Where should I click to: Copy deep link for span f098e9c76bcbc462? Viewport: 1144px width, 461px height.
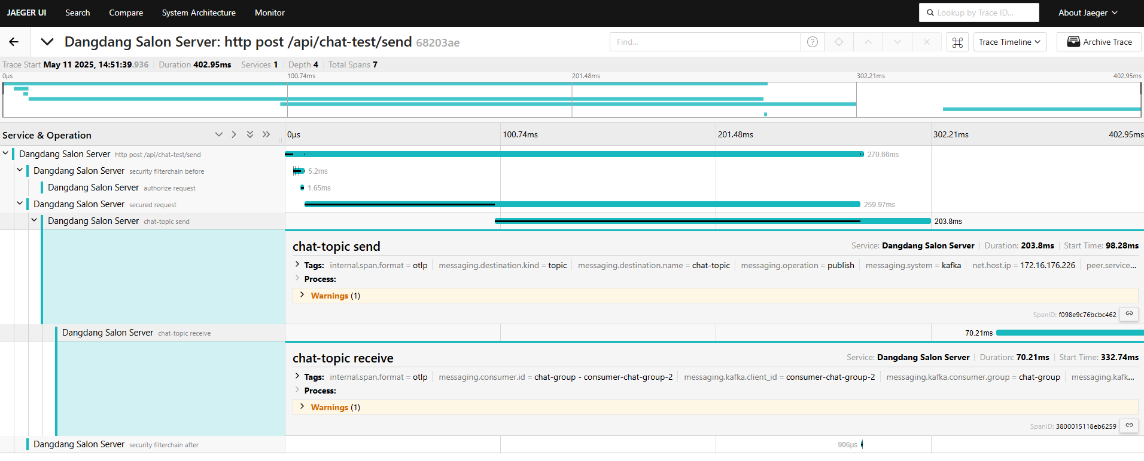click(1129, 314)
